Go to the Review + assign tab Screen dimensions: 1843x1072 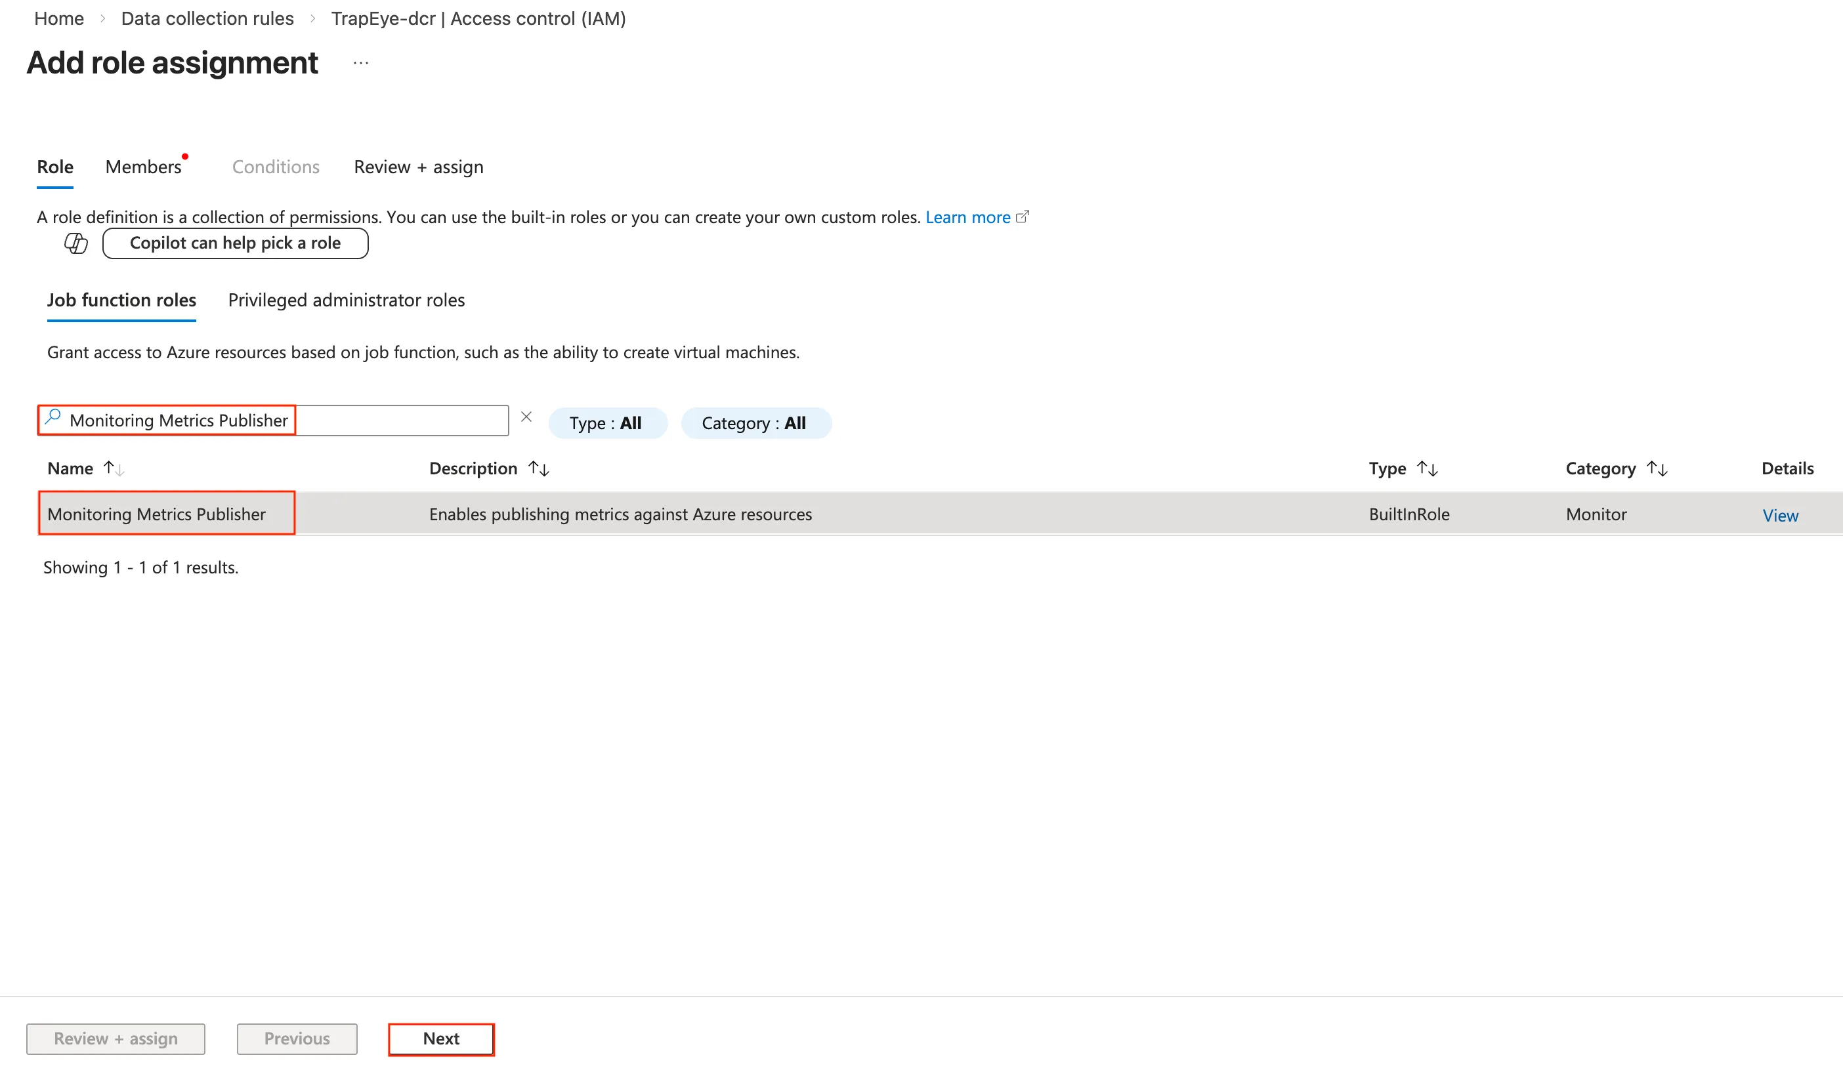418,167
